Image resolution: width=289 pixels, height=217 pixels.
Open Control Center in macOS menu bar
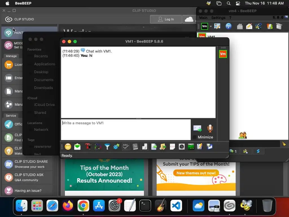tap(238, 3)
